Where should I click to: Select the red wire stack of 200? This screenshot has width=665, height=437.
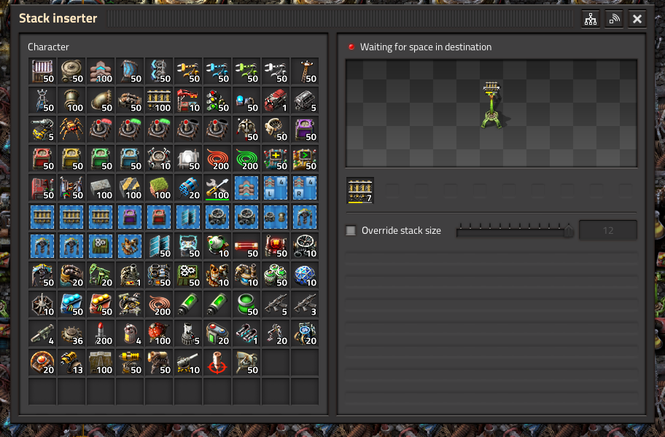[217, 159]
